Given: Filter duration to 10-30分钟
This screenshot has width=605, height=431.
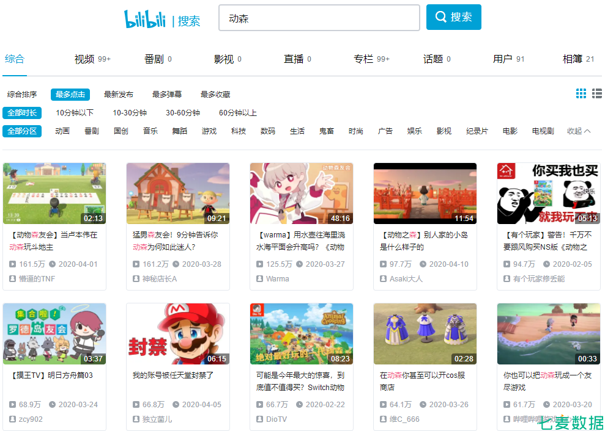Looking at the screenshot, I should point(130,113).
